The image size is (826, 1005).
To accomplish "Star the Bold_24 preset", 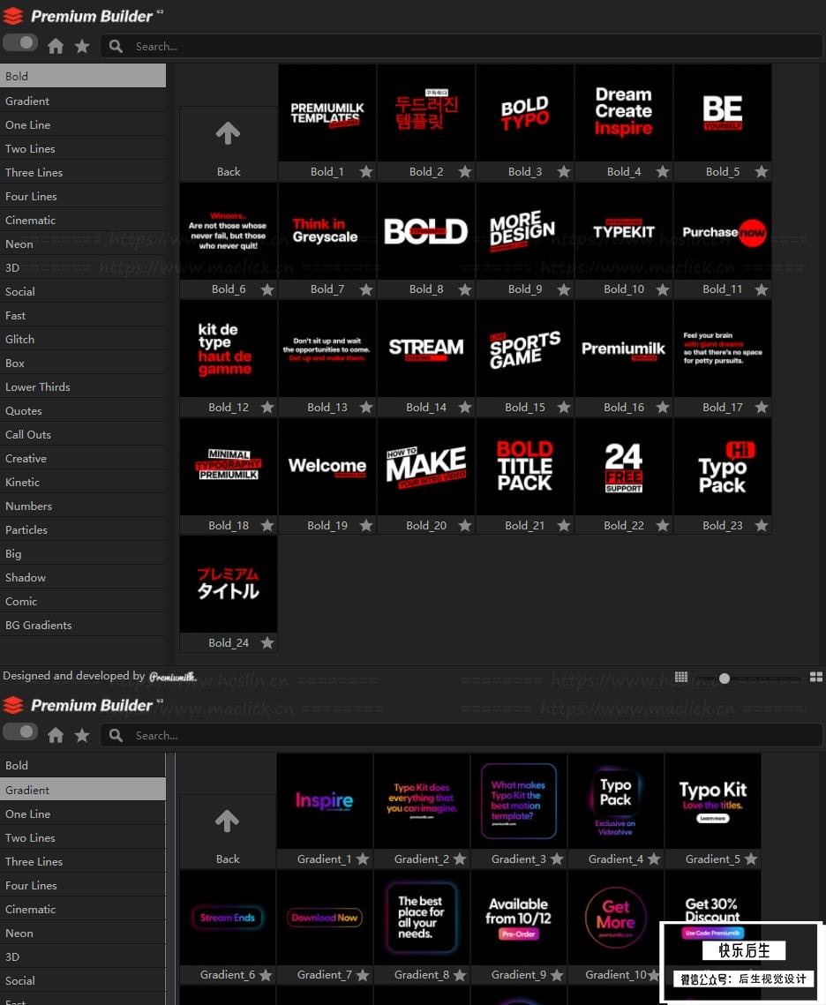I will (x=267, y=642).
